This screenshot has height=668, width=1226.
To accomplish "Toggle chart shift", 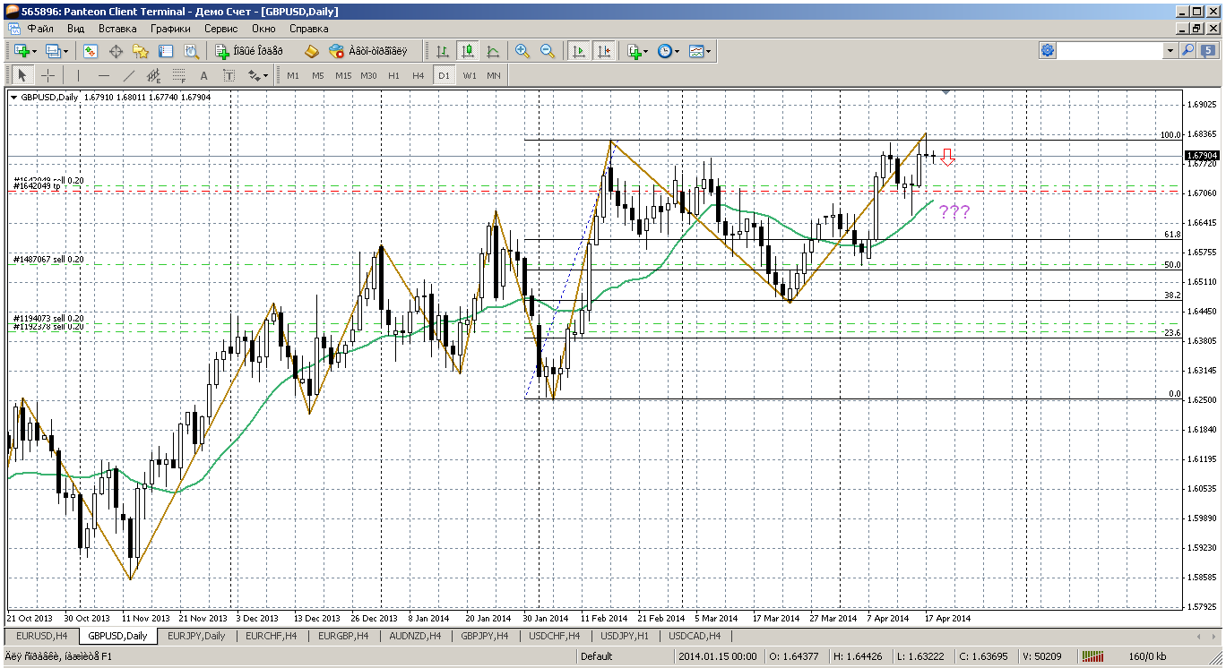I will pos(604,51).
